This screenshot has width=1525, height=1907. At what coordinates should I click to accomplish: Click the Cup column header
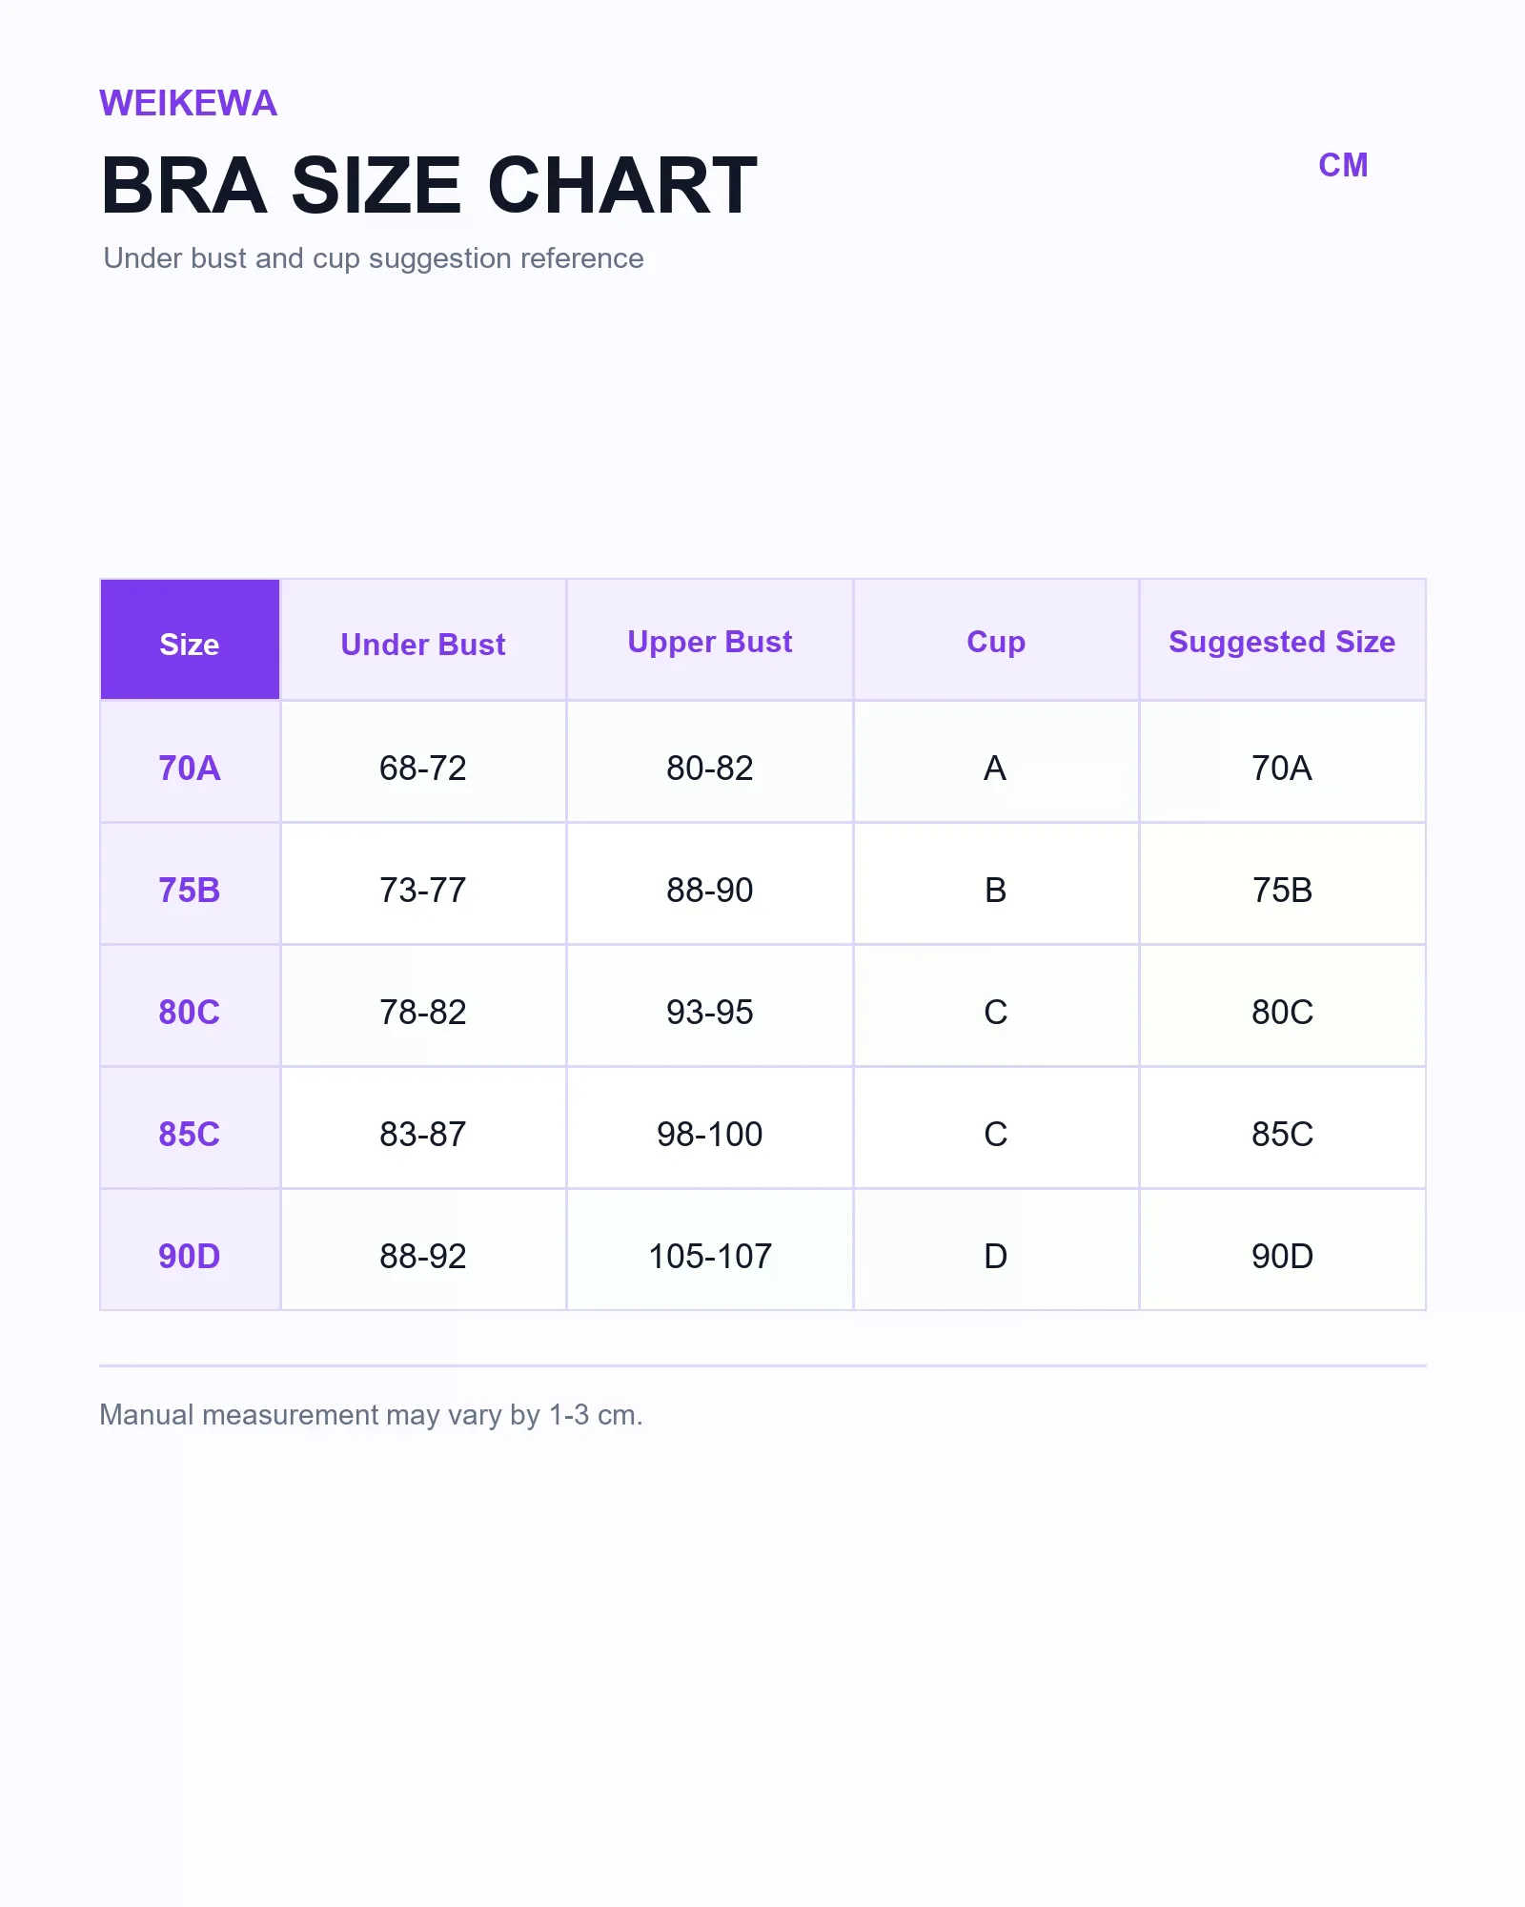tap(996, 639)
